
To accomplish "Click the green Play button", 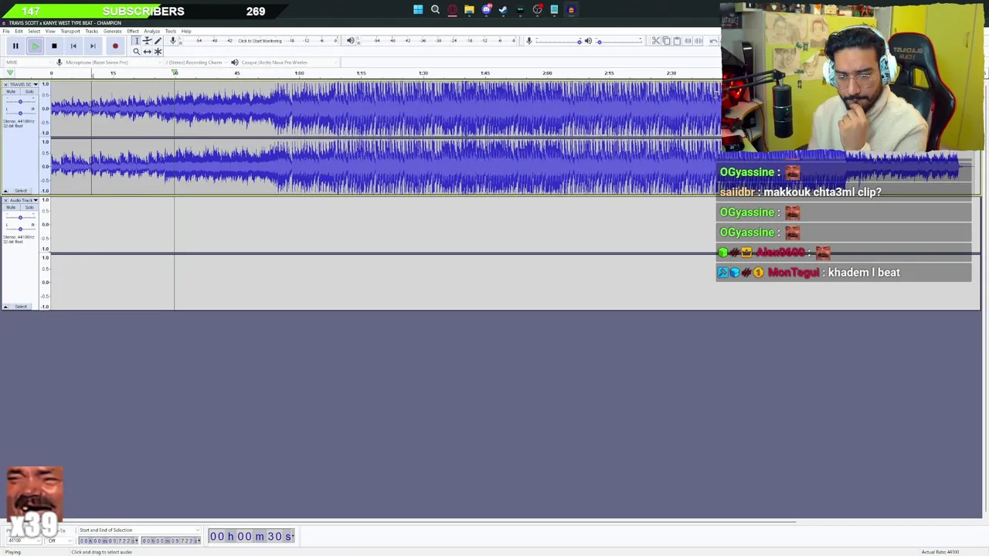I will click(35, 46).
